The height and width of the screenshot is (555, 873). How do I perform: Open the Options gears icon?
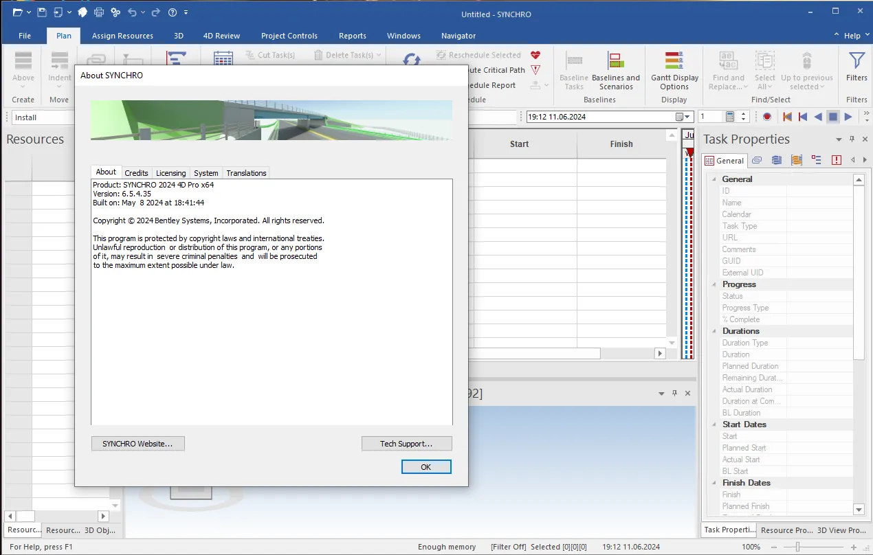[x=115, y=12]
